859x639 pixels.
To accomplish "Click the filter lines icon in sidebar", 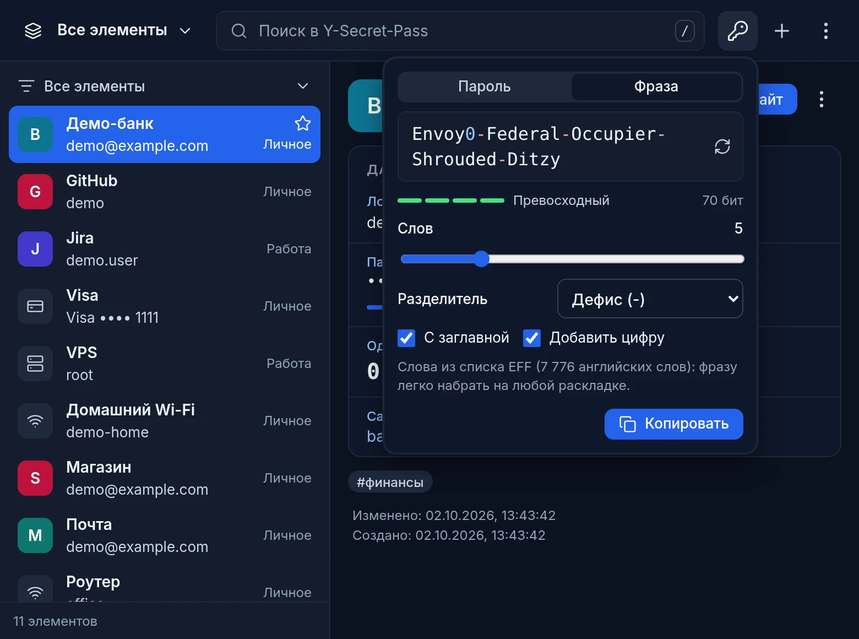I will [26, 86].
